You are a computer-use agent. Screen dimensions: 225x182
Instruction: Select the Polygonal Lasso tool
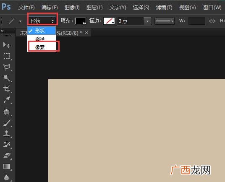(x=7, y=67)
